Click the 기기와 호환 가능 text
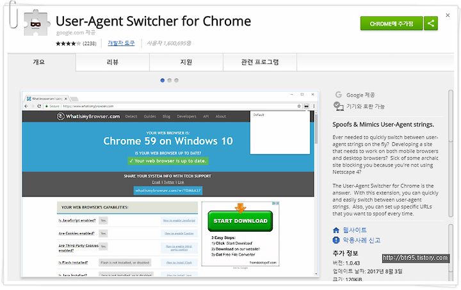Viewport: 461px width, 290px height. click(366, 106)
